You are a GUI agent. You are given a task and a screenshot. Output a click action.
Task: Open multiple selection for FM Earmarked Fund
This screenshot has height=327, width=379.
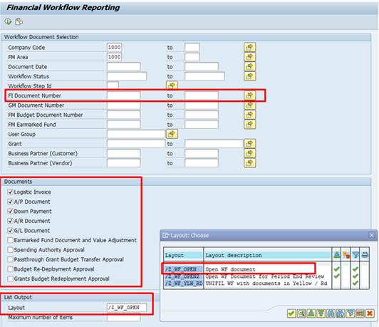coord(249,125)
